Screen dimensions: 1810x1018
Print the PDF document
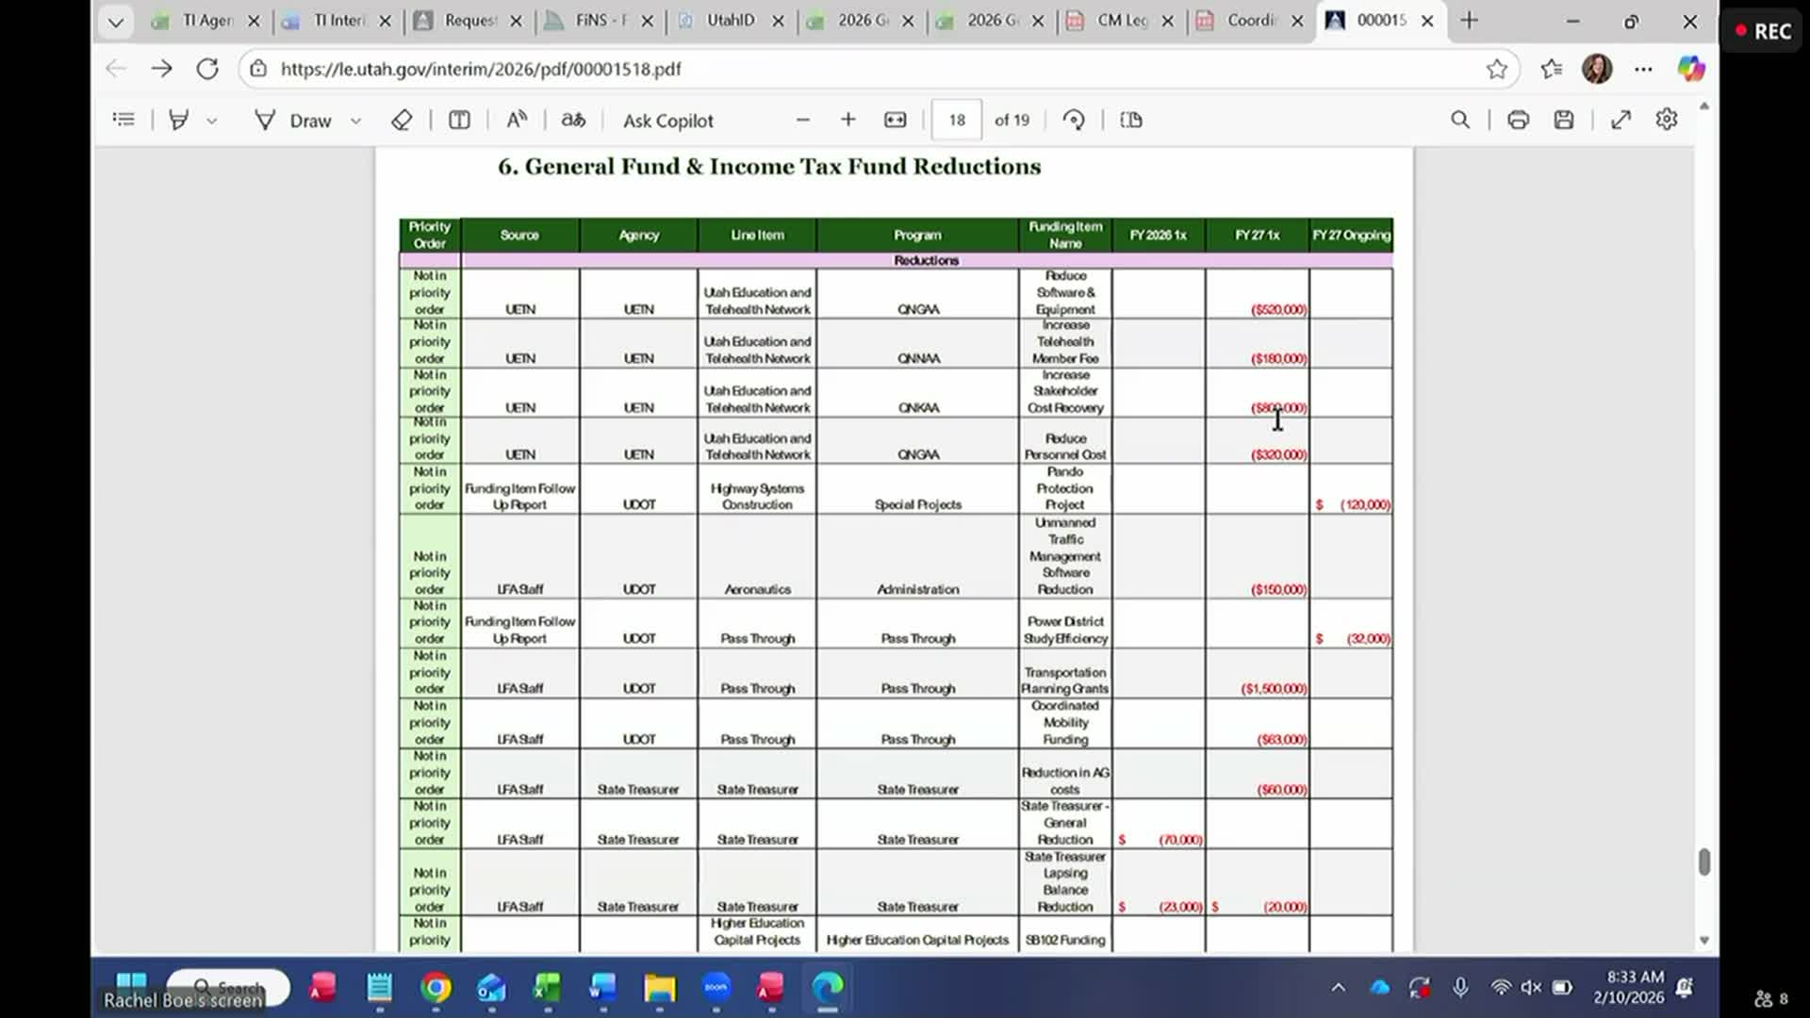tap(1518, 120)
